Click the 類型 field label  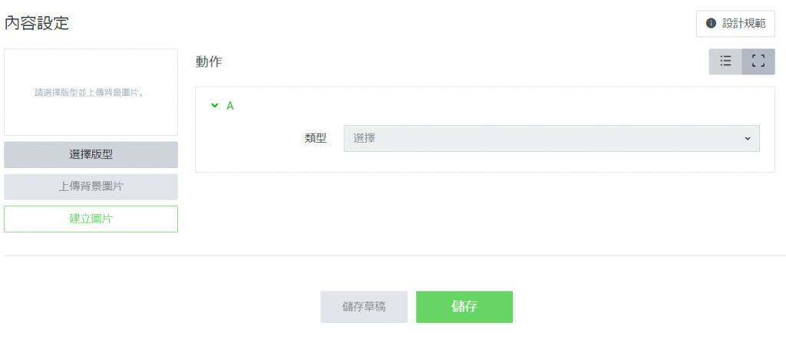point(315,138)
